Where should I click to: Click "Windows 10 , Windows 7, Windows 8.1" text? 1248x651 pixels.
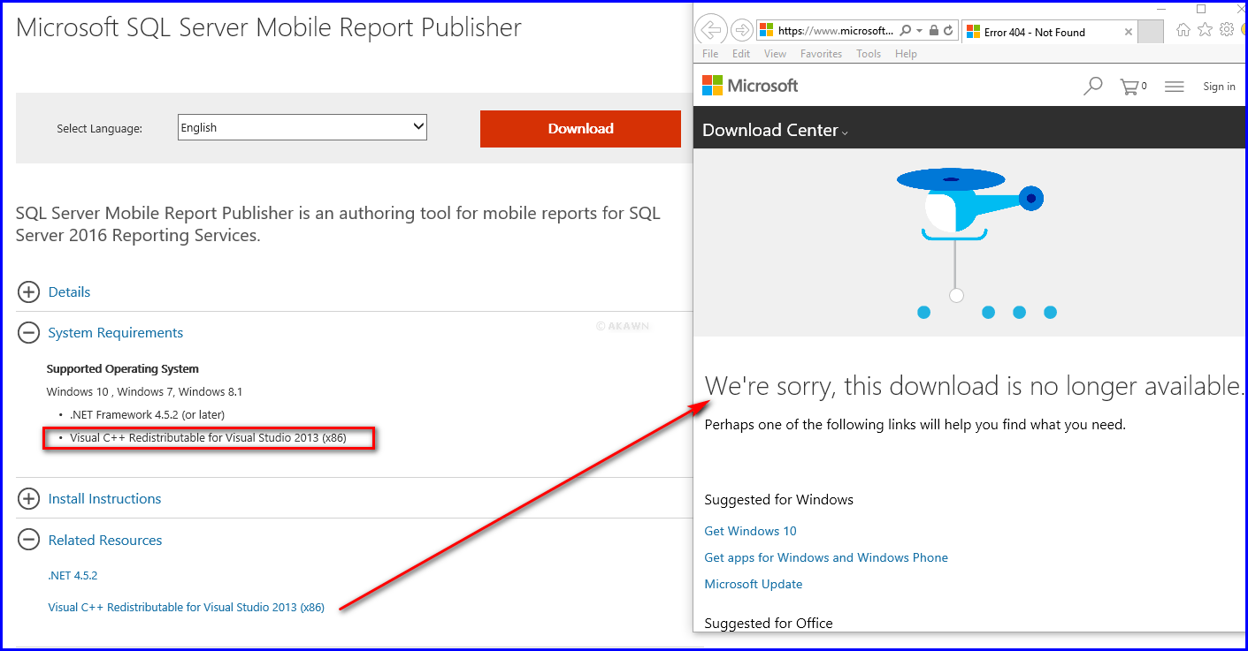pos(144,391)
